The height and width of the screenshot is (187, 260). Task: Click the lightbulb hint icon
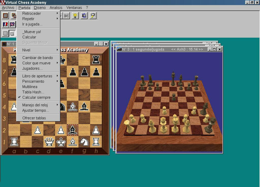click(75, 16)
